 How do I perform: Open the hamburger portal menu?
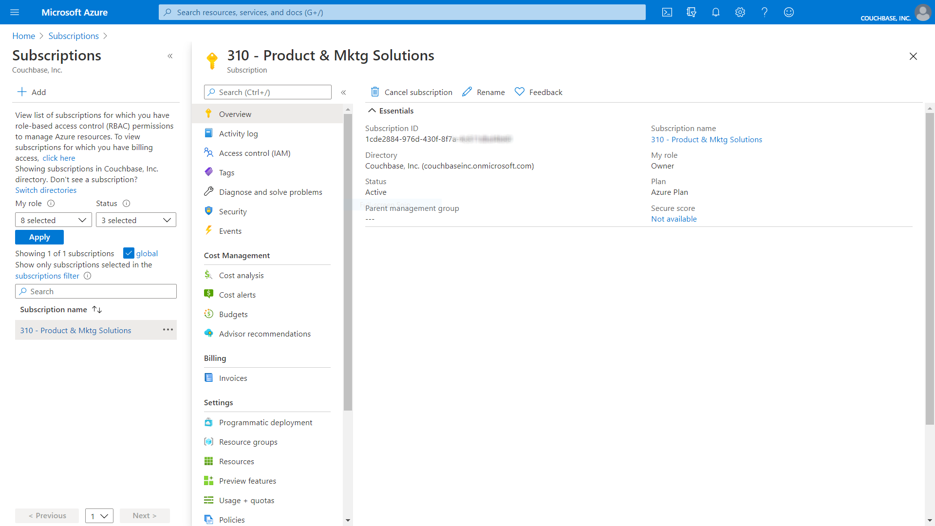tap(15, 12)
